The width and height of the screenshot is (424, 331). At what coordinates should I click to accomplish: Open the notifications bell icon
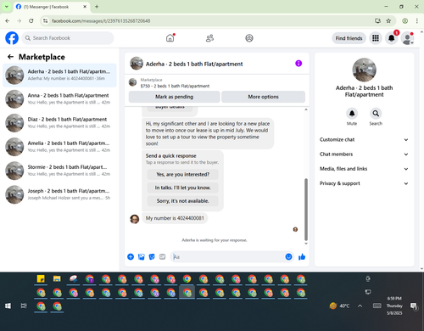[392, 38]
